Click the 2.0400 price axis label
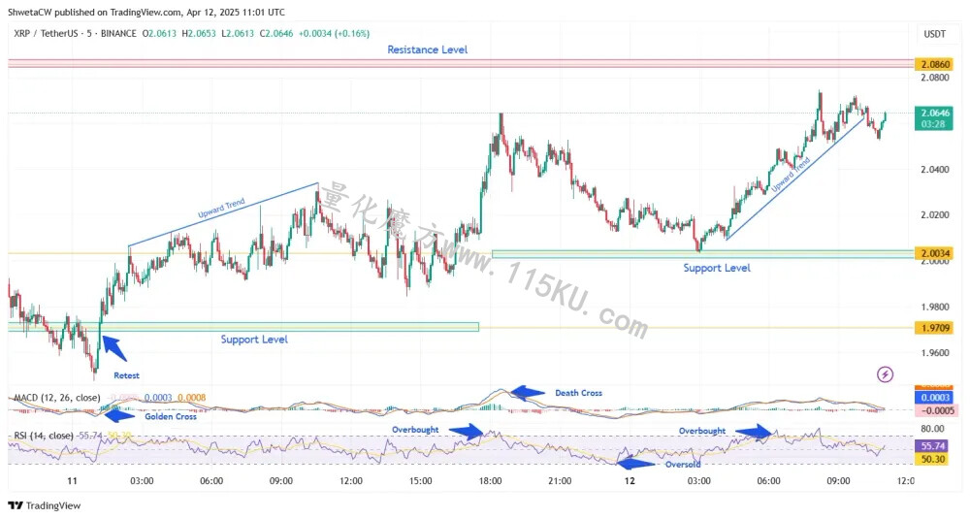The height and width of the screenshot is (519, 970). click(x=935, y=170)
